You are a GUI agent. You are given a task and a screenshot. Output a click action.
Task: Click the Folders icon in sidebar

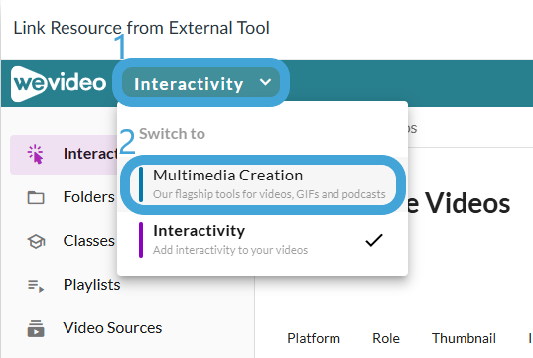(36, 197)
